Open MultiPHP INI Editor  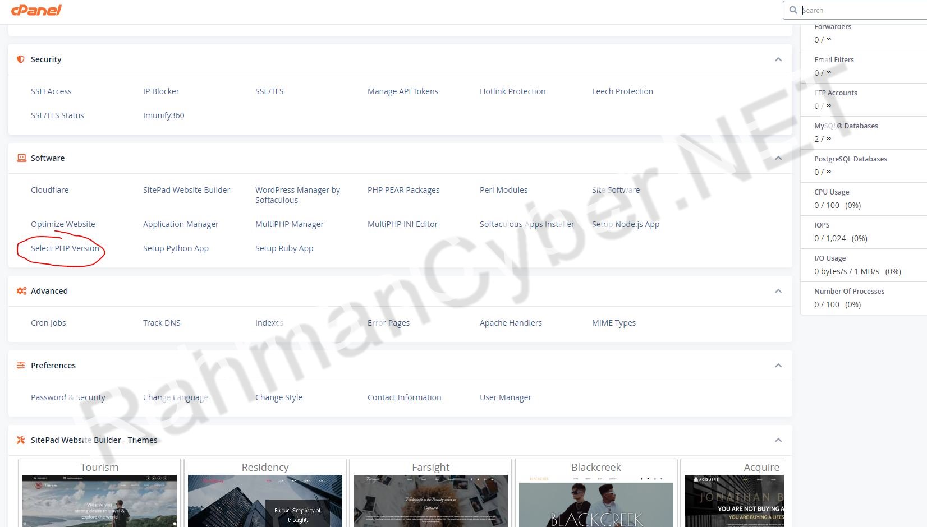[402, 224]
